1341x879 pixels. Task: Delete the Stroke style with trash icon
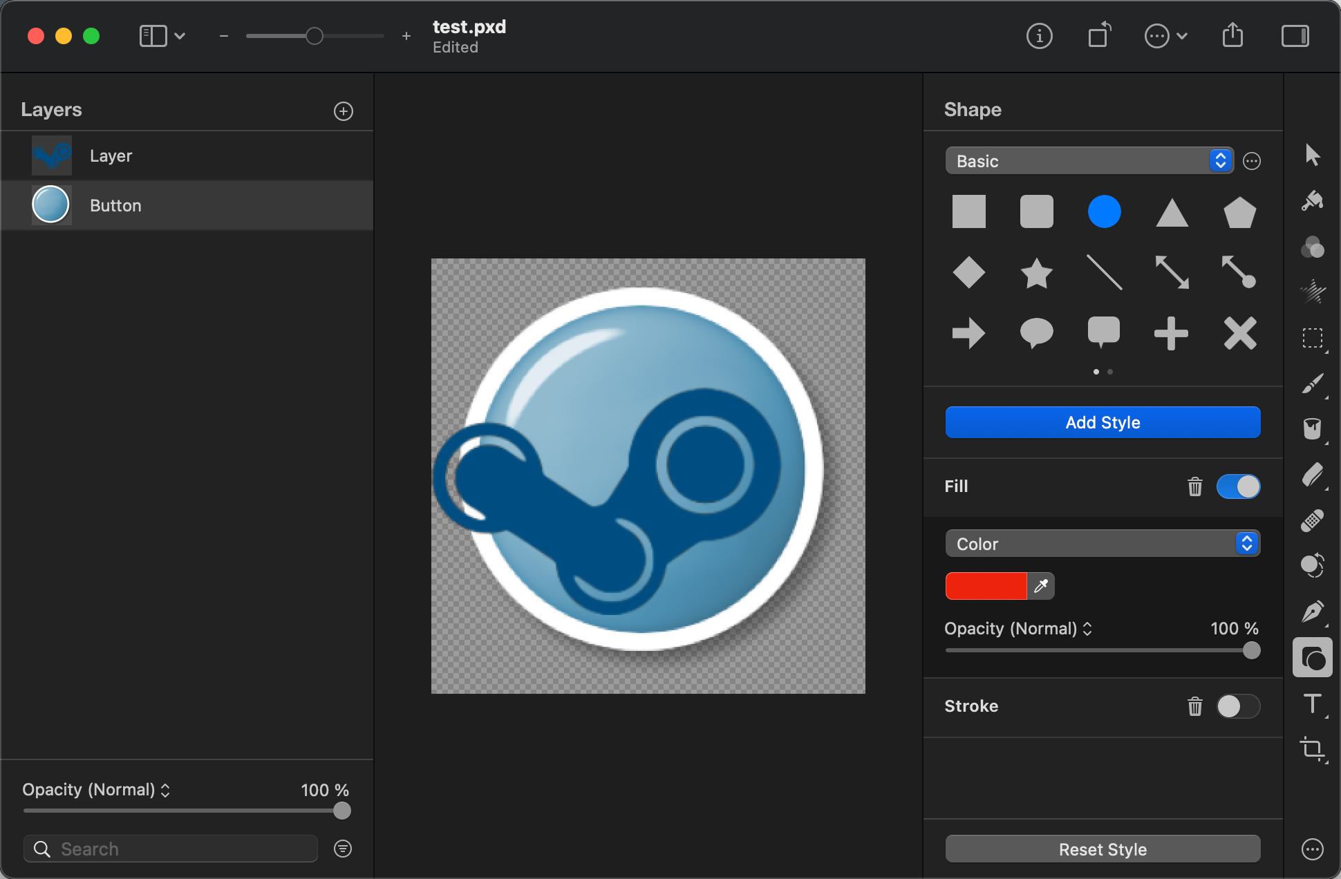[1194, 706]
